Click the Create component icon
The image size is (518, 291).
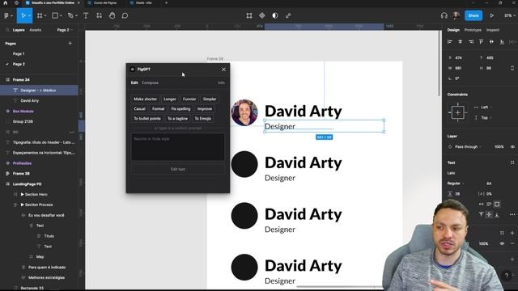coord(262,15)
